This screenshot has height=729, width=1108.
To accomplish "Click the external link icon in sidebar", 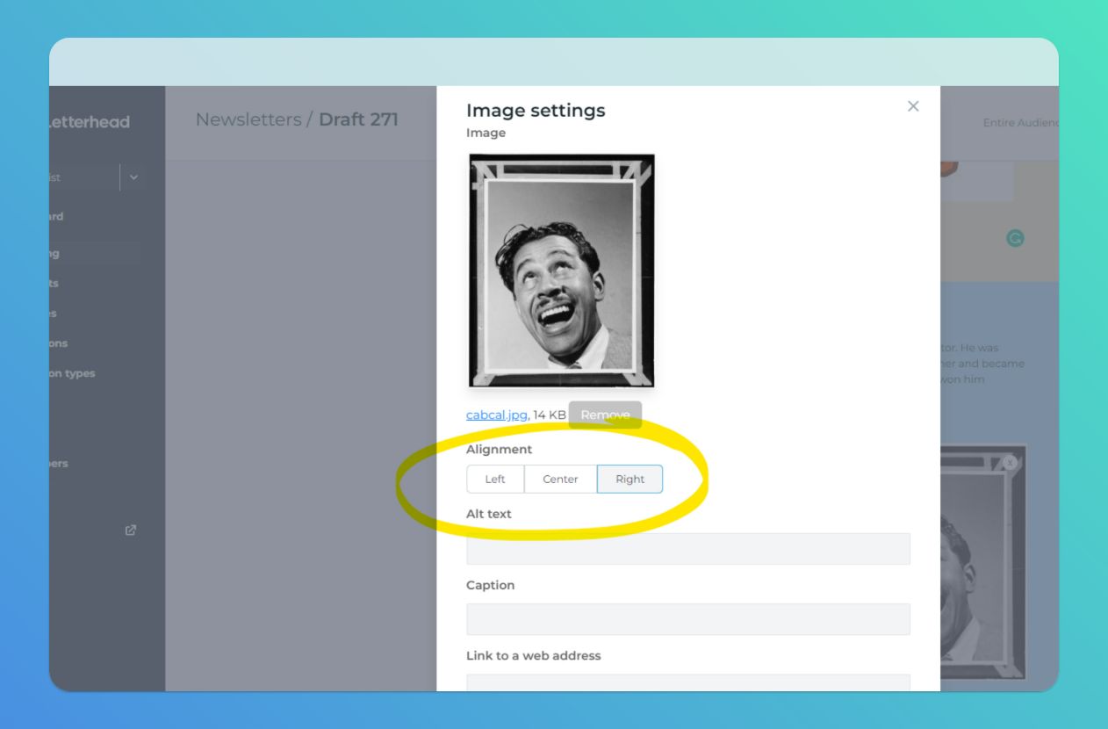I will tap(131, 531).
